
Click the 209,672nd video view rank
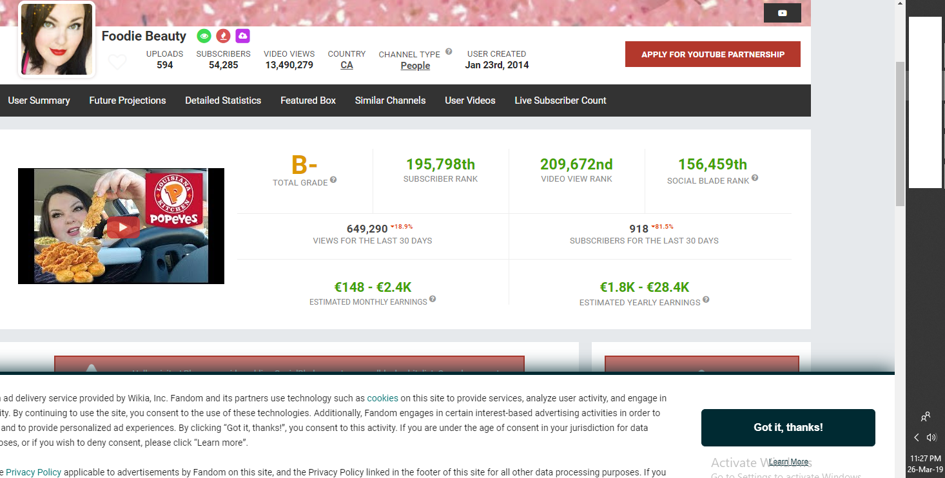point(576,164)
